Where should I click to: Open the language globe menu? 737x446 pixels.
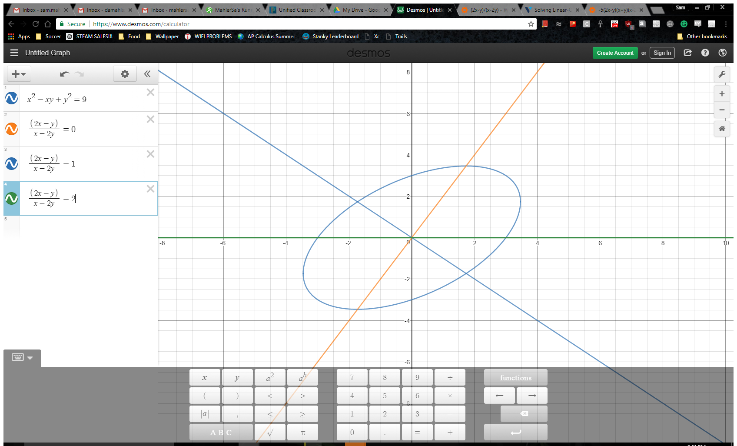point(723,53)
